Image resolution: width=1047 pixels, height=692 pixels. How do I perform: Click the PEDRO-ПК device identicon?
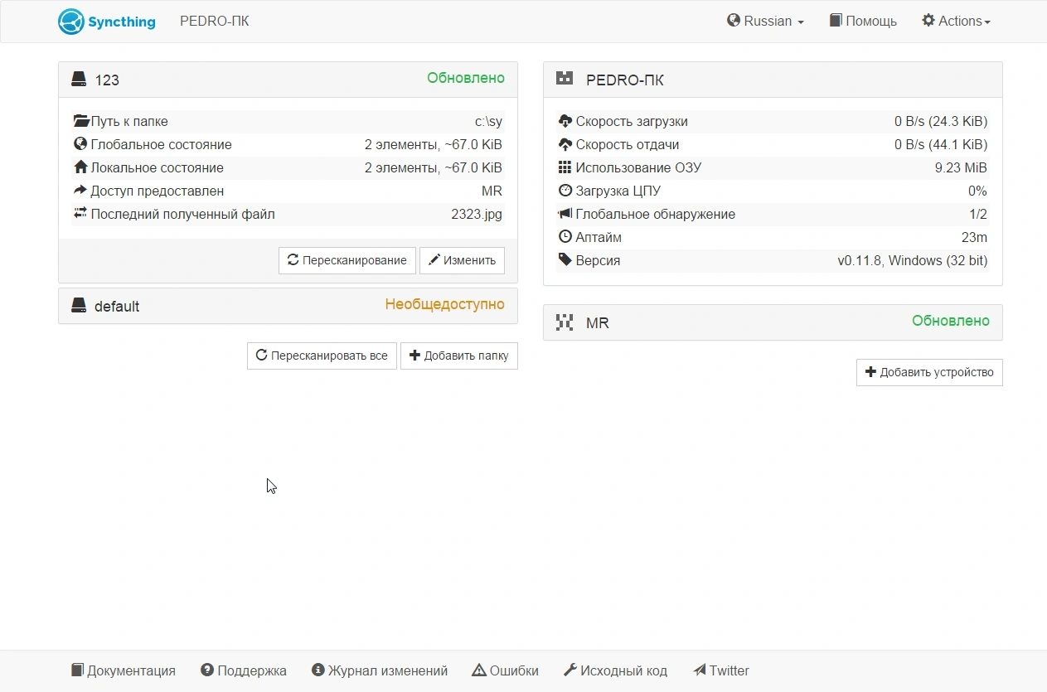(565, 79)
